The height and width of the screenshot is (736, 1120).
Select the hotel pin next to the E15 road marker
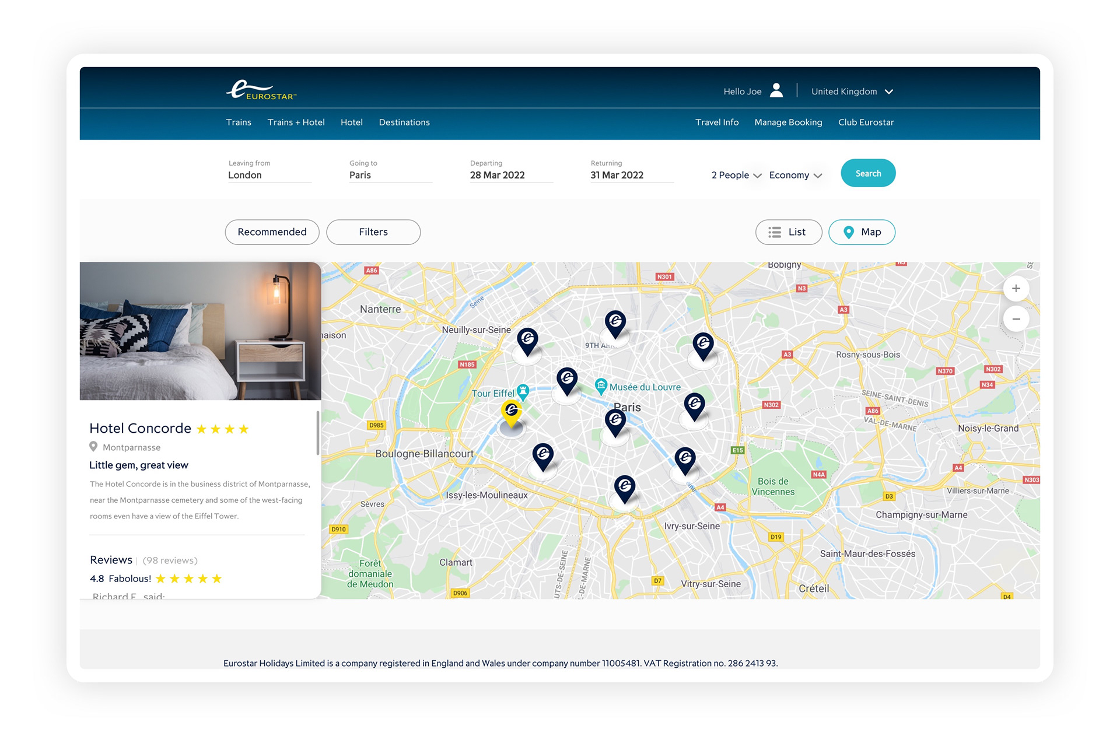pos(685,461)
